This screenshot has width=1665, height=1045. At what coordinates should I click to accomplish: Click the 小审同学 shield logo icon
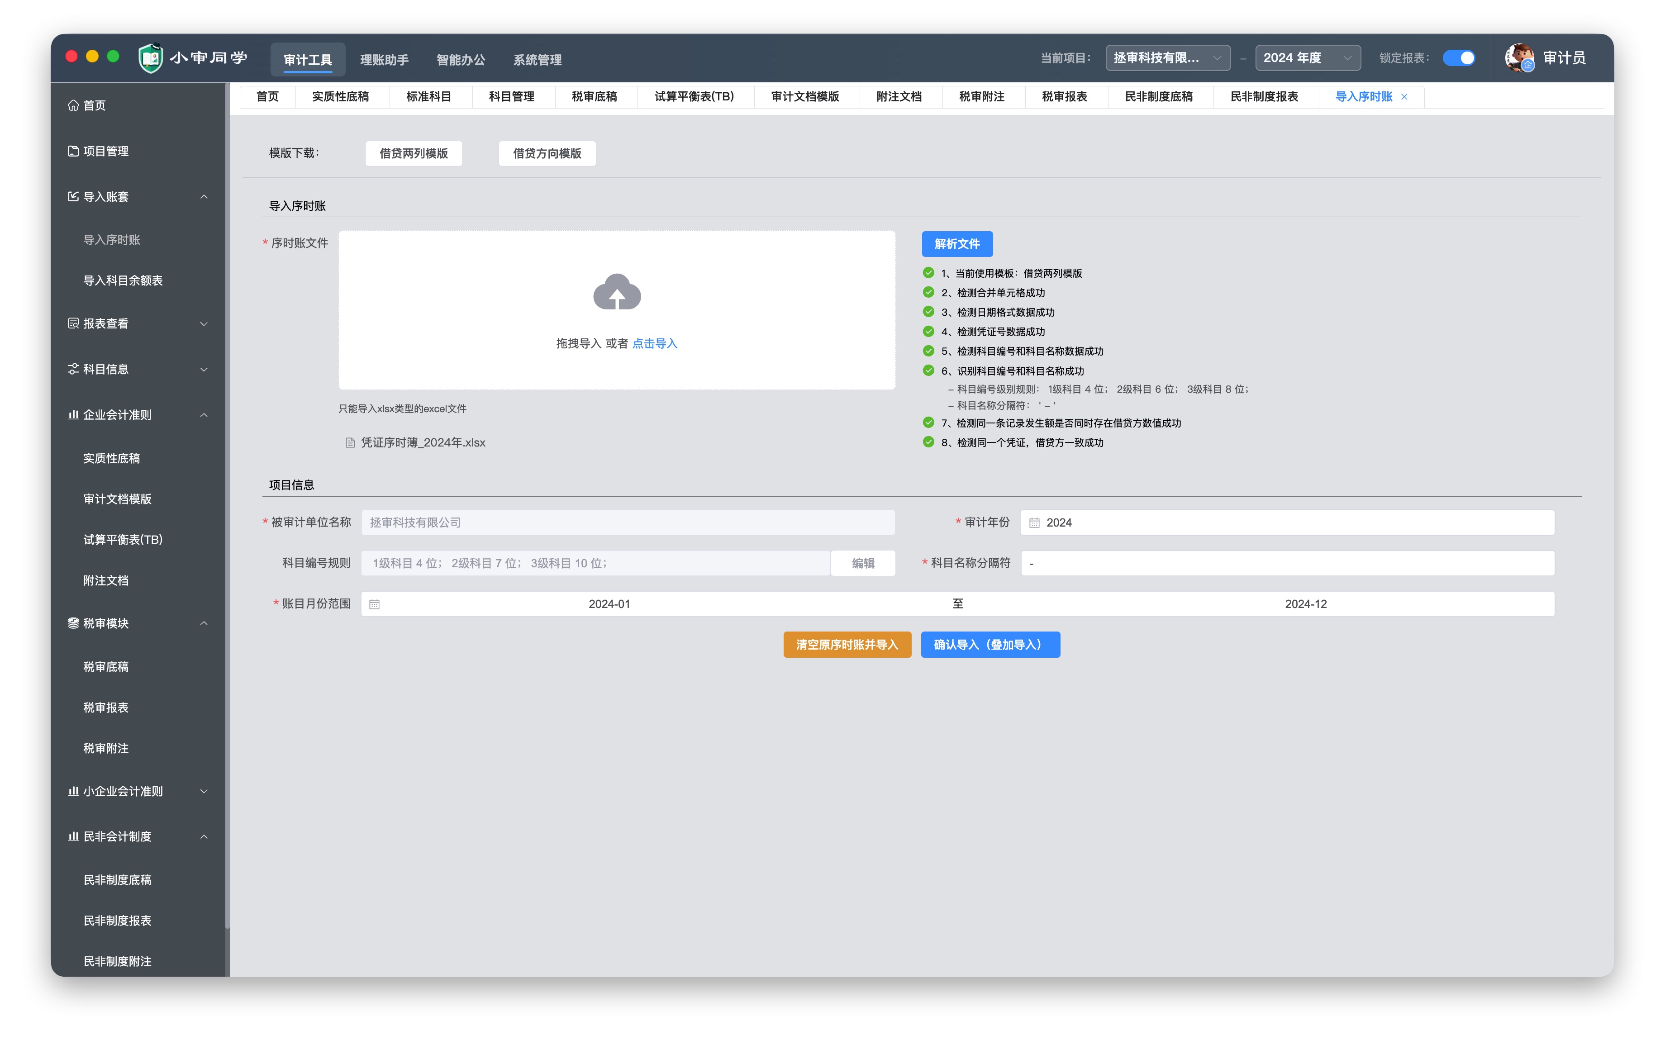click(x=151, y=57)
